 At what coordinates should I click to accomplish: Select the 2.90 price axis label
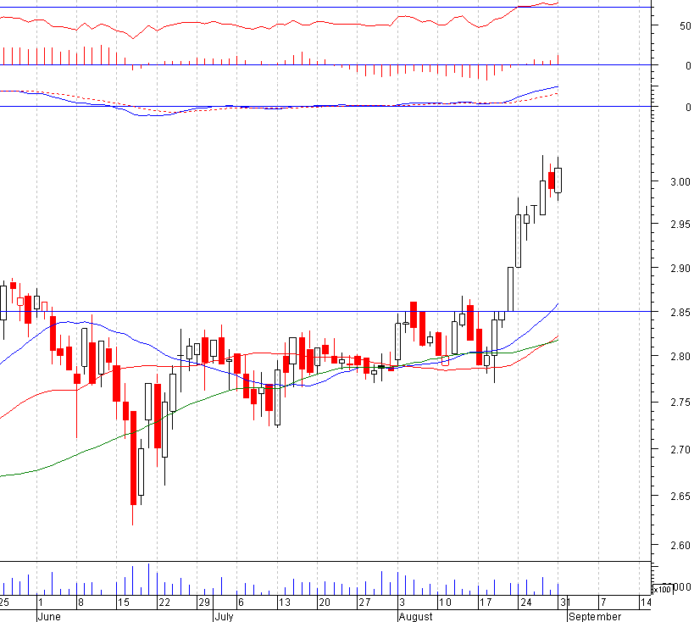[680, 269]
